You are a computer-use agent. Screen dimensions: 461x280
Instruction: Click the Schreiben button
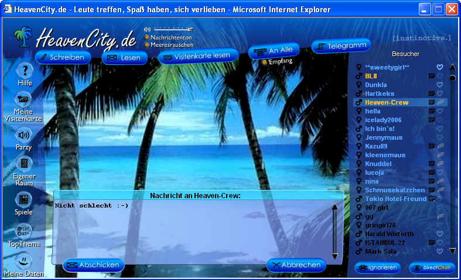[x=63, y=57]
